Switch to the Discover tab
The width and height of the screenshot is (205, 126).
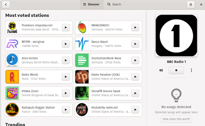coord(92,4)
